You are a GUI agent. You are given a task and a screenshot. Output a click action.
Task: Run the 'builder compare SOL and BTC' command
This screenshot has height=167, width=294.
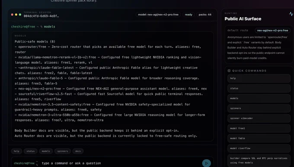[x=259, y=161]
